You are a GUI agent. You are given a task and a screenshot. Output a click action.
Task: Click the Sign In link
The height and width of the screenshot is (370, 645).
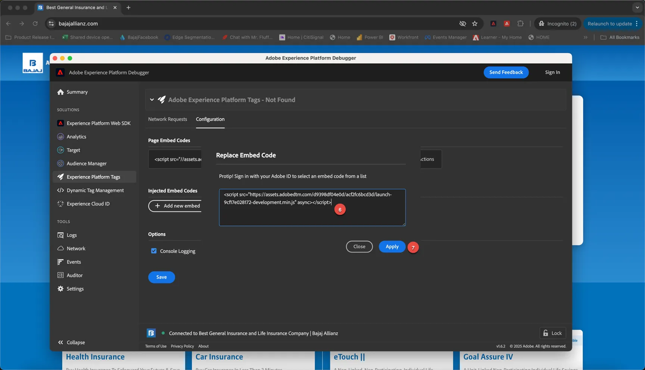click(552, 72)
